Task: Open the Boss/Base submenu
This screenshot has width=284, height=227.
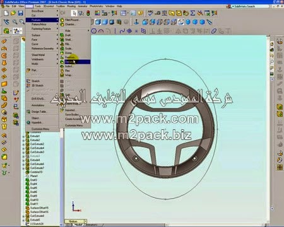Action: [42, 11]
